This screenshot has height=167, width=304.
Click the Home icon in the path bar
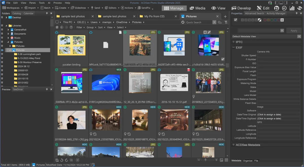tap(57, 27)
